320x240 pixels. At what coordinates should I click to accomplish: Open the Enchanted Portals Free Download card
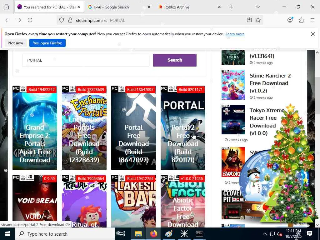point(84,128)
